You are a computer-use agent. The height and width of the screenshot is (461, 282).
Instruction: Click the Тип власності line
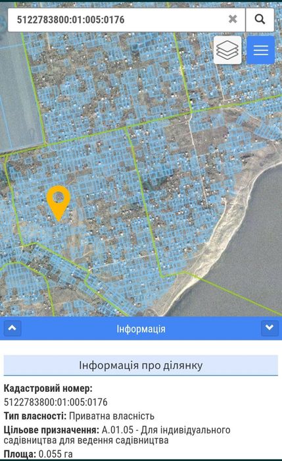79,416
